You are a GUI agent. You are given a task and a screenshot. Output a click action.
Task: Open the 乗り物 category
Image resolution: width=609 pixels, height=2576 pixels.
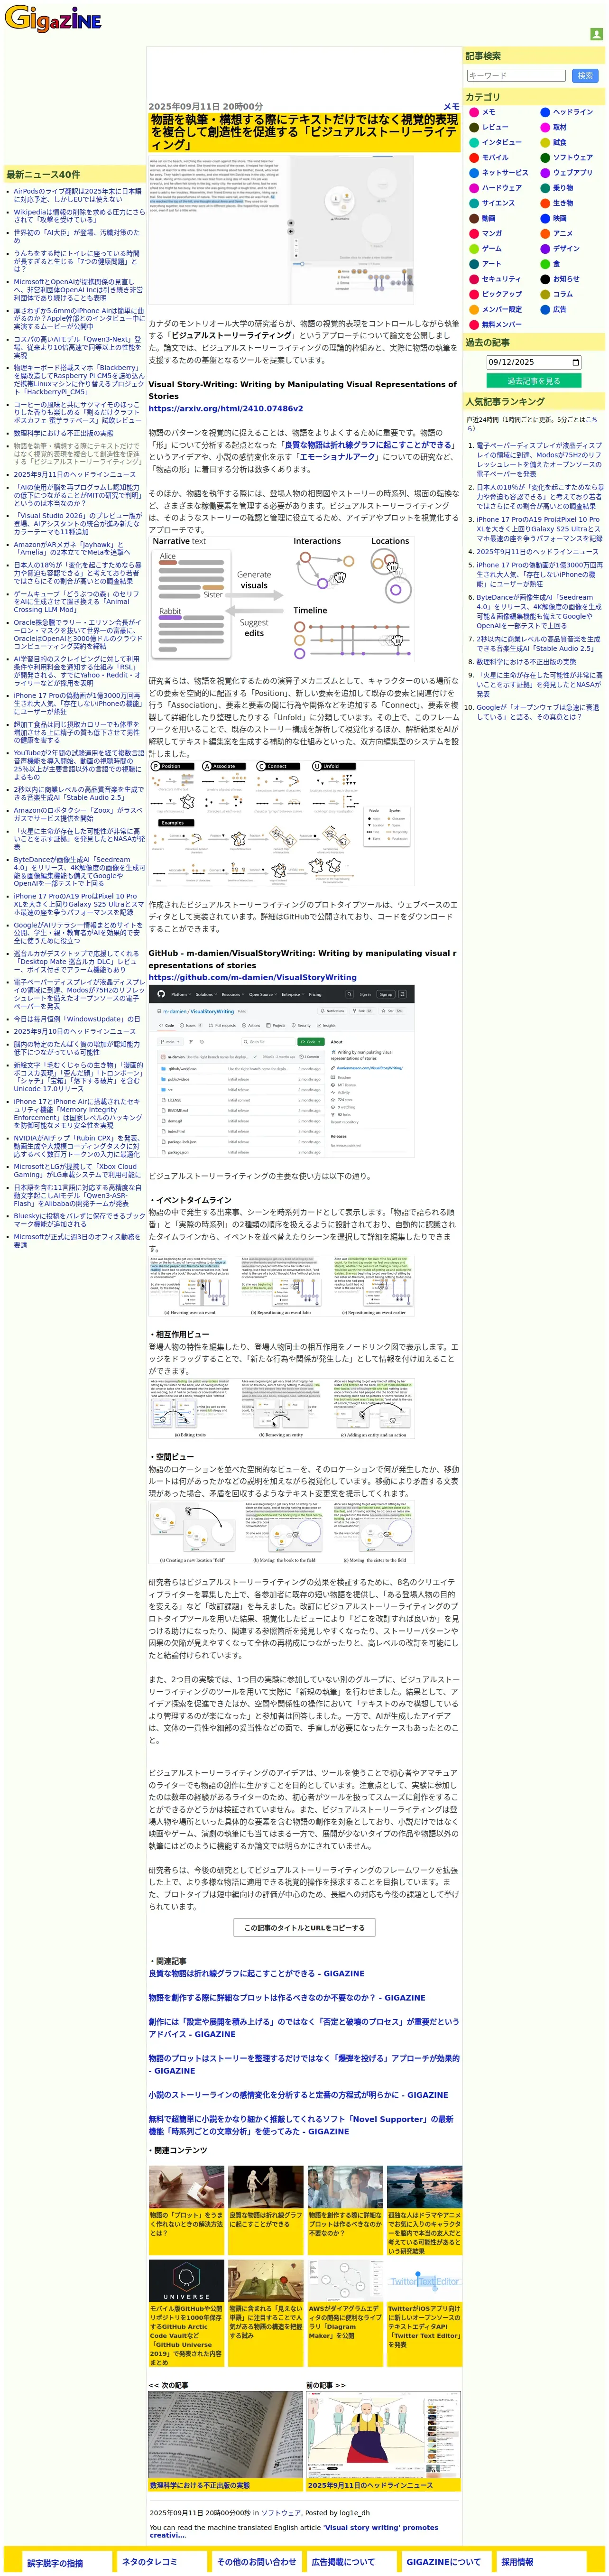(x=563, y=188)
